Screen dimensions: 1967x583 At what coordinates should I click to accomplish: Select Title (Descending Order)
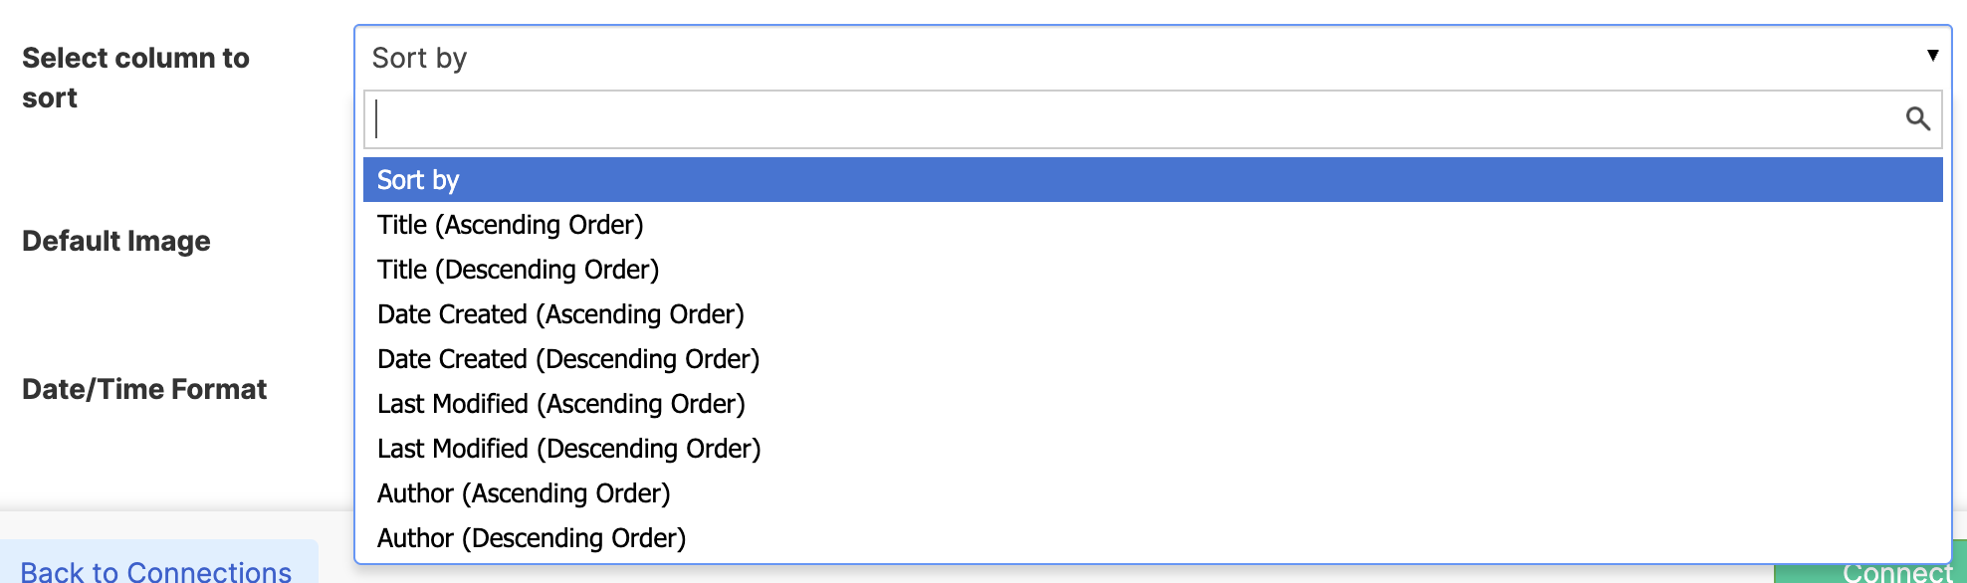coord(518,269)
